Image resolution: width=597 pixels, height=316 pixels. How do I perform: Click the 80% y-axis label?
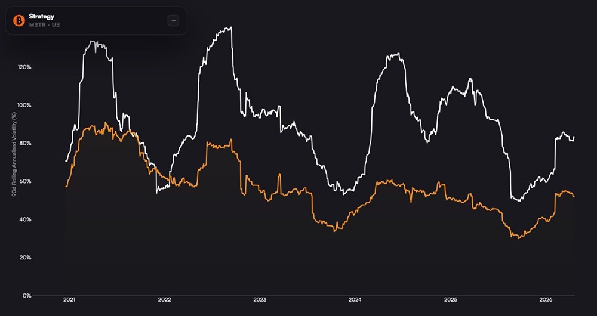(x=26, y=143)
